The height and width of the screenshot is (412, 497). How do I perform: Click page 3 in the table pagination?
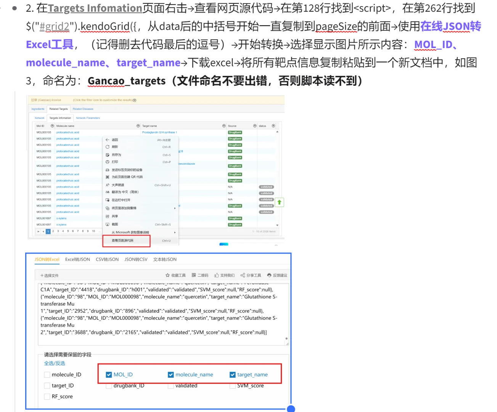pos(58,231)
